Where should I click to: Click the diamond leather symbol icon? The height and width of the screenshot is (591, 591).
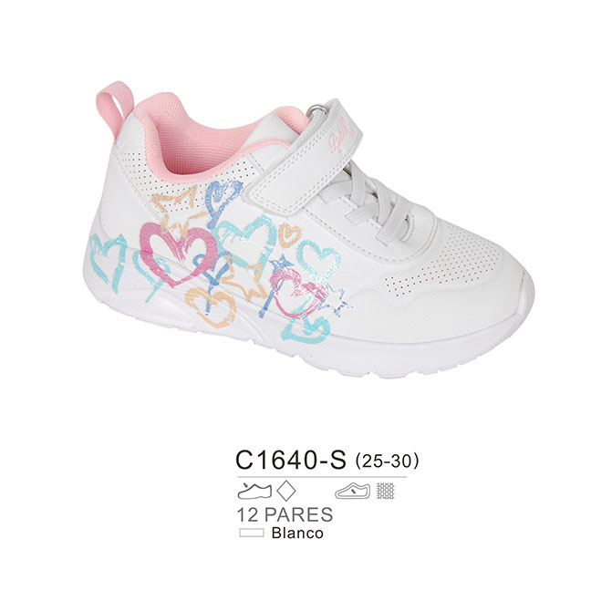point(286,491)
